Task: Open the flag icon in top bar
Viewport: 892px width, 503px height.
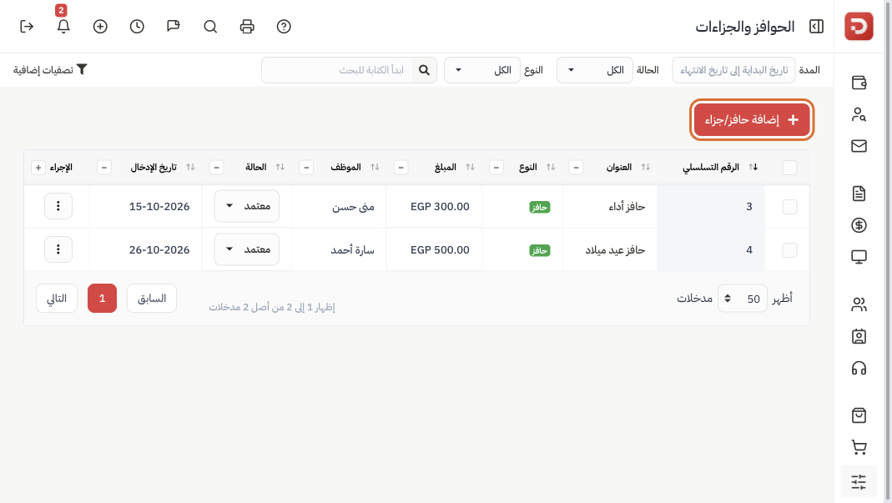Action: pyautogui.click(x=174, y=26)
